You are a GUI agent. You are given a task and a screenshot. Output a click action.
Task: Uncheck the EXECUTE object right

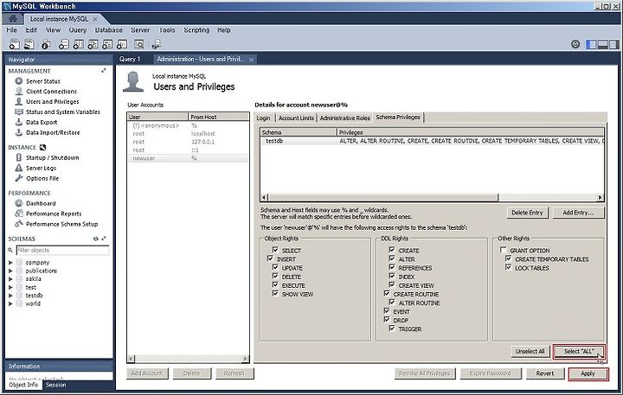(x=275, y=284)
